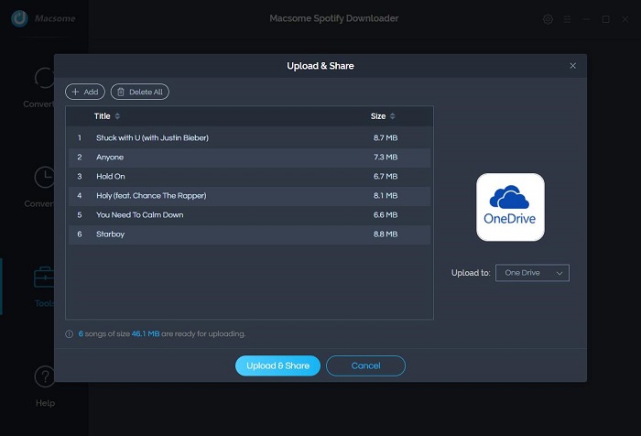Sort the list by Title

click(117, 116)
